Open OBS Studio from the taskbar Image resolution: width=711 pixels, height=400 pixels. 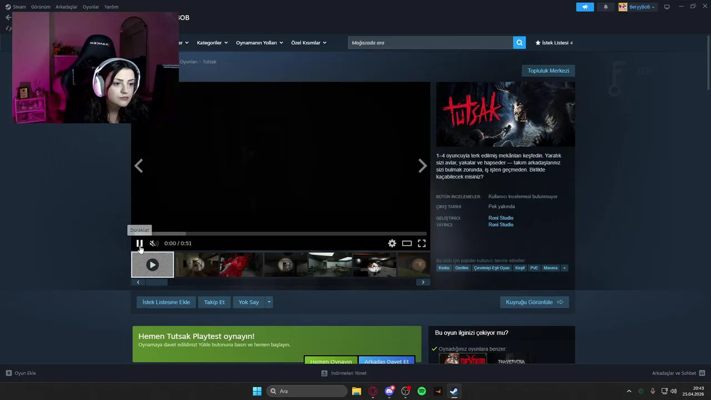click(x=405, y=391)
